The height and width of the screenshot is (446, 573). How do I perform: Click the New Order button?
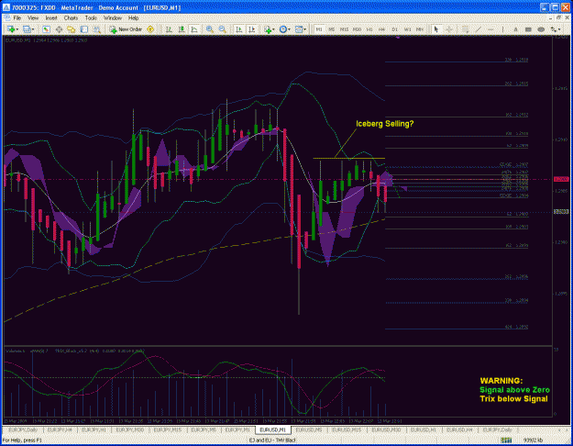point(127,29)
